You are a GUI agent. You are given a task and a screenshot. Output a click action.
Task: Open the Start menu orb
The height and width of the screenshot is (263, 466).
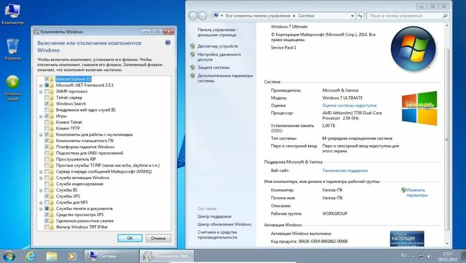pyautogui.click(x=9, y=256)
